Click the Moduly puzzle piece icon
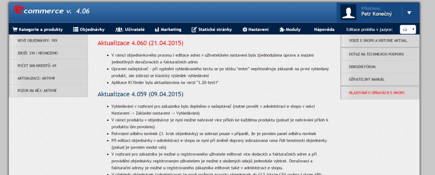Screen dimensions: 435x175 pos(282,30)
